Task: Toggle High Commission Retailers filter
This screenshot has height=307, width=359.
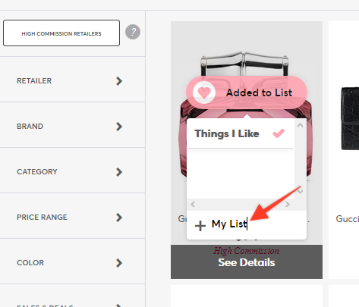Action: pyautogui.click(x=61, y=33)
